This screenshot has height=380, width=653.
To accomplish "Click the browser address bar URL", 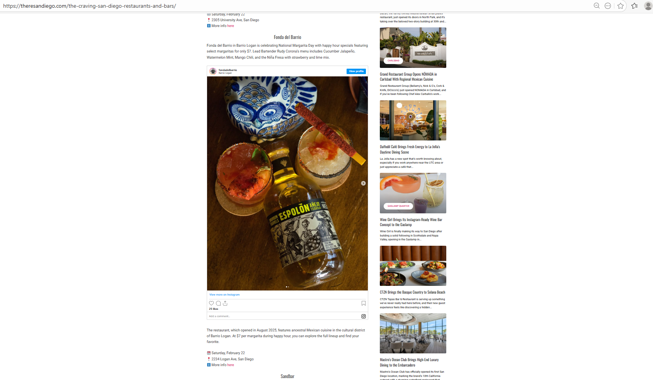I will click(90, 6).
